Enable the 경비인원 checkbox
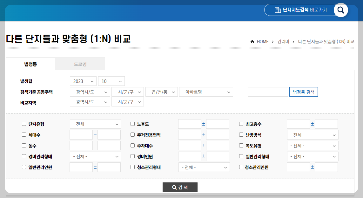 pyautogui.click(x=132, y=156)
